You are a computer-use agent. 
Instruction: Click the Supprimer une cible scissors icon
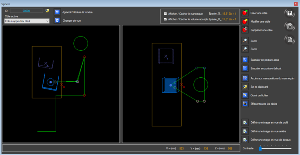click(x=245, y=30)
